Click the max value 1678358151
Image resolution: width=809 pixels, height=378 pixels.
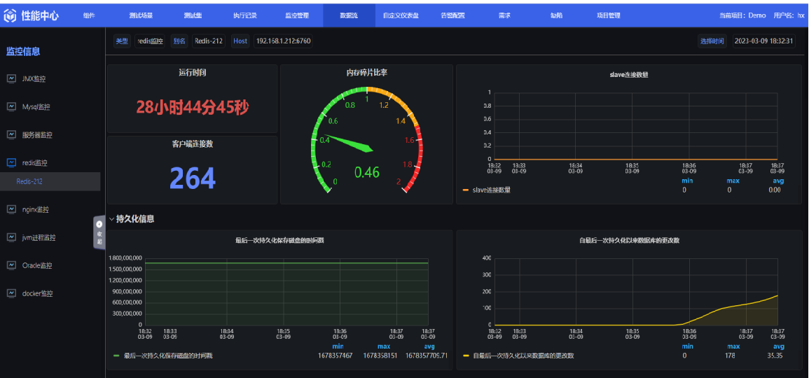380,356
